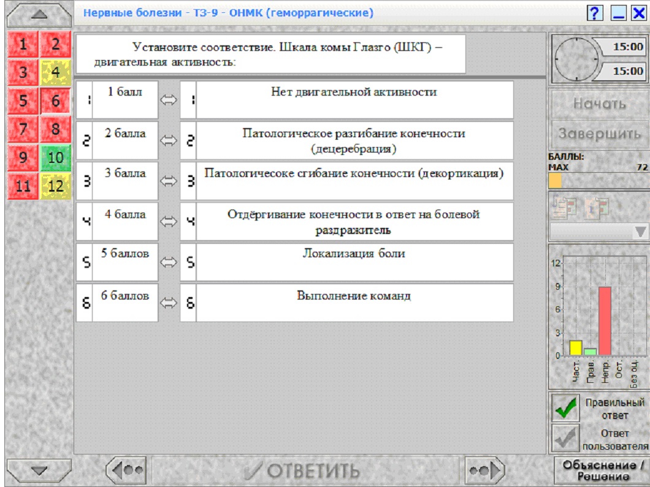Click window title 'Нервные болезни - ТЗ-9'

point(228,13)
